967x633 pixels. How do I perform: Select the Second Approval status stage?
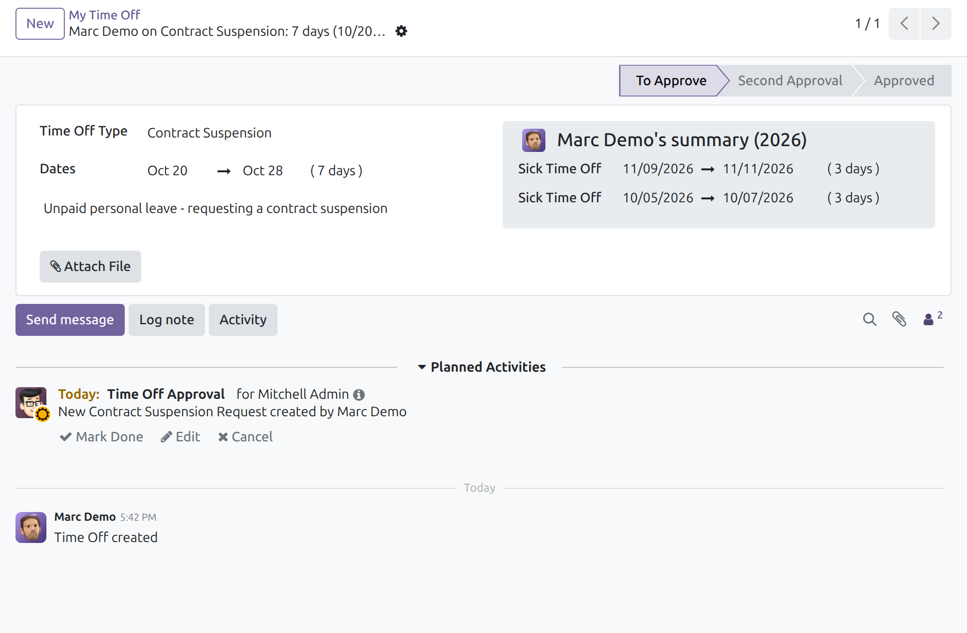(790, 80)
